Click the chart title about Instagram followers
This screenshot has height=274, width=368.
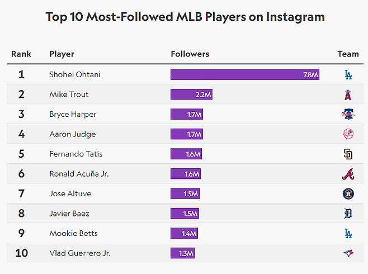[185, 17]
